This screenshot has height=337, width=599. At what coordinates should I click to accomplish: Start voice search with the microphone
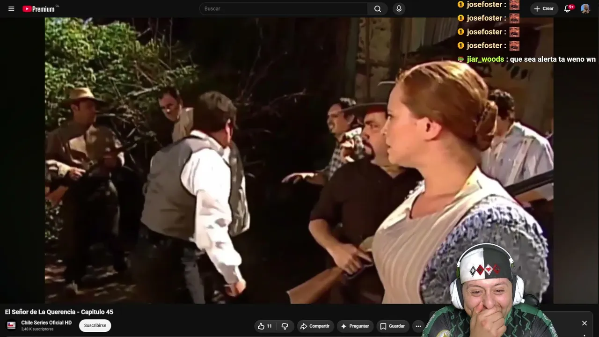(x=399, y=9)
